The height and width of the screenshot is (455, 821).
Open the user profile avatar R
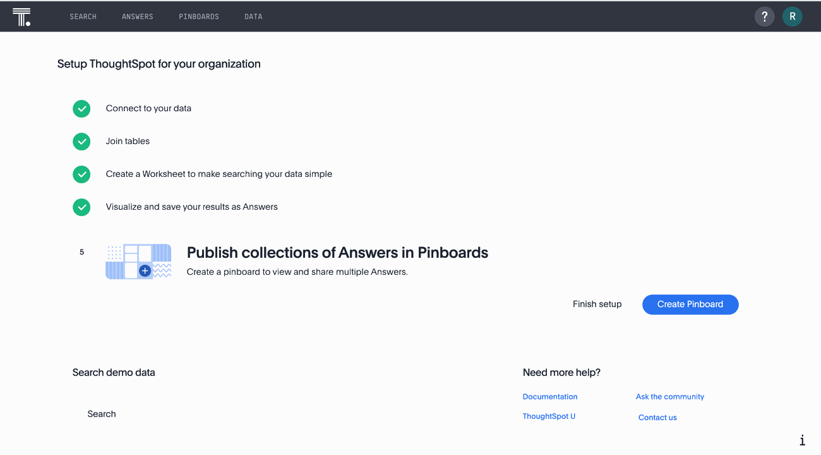pyautogui.click(x=792, y=17)
